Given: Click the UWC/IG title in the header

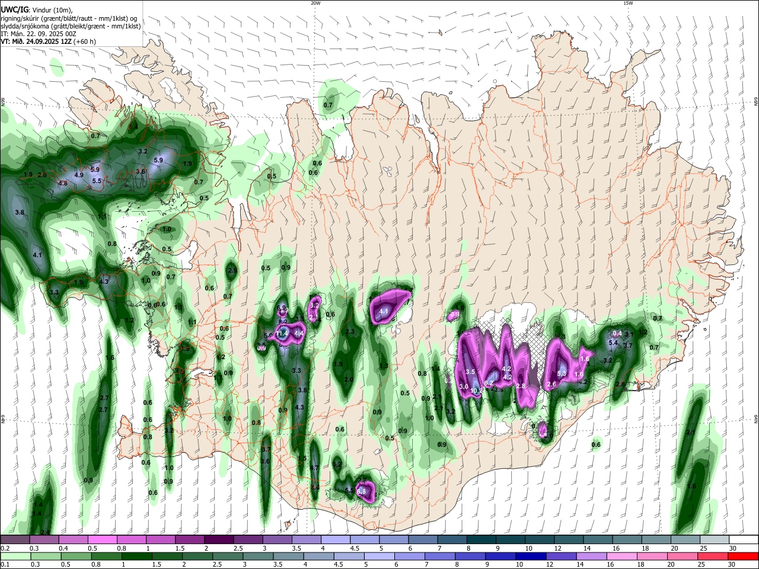Looking at the screenshot, I should pyautogui.click(x=14, y=9).
